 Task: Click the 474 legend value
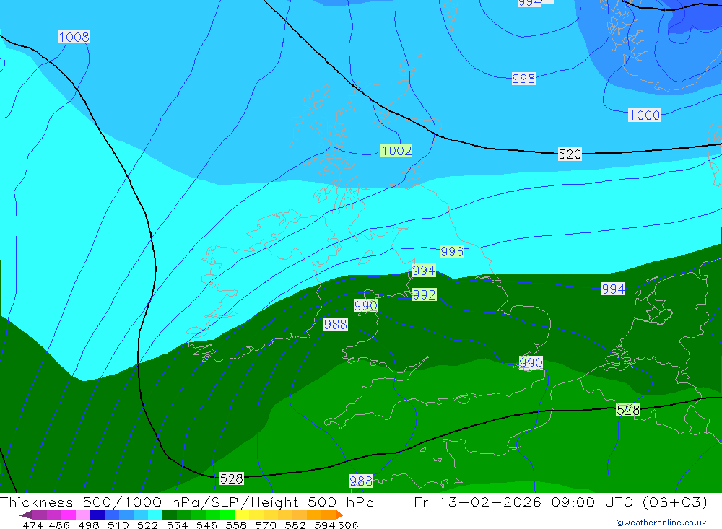(32, 525)
